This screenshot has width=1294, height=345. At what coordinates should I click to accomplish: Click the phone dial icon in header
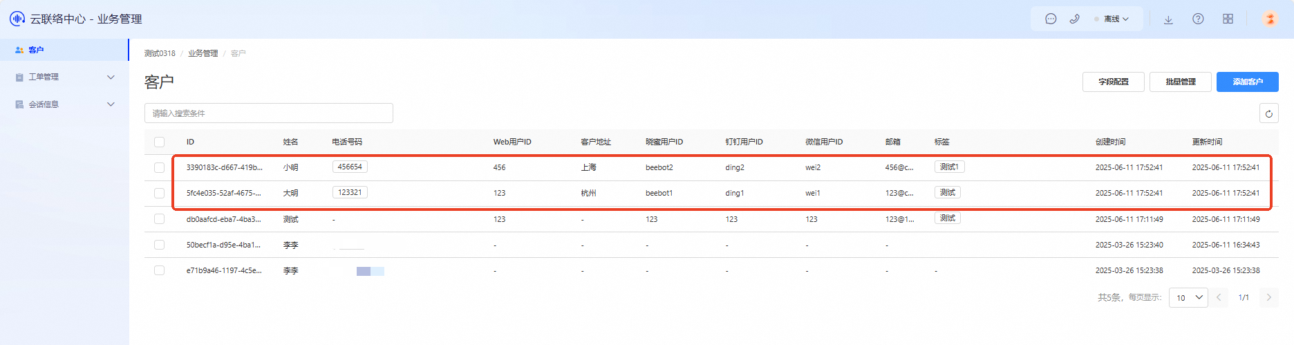coord(1074,19)
